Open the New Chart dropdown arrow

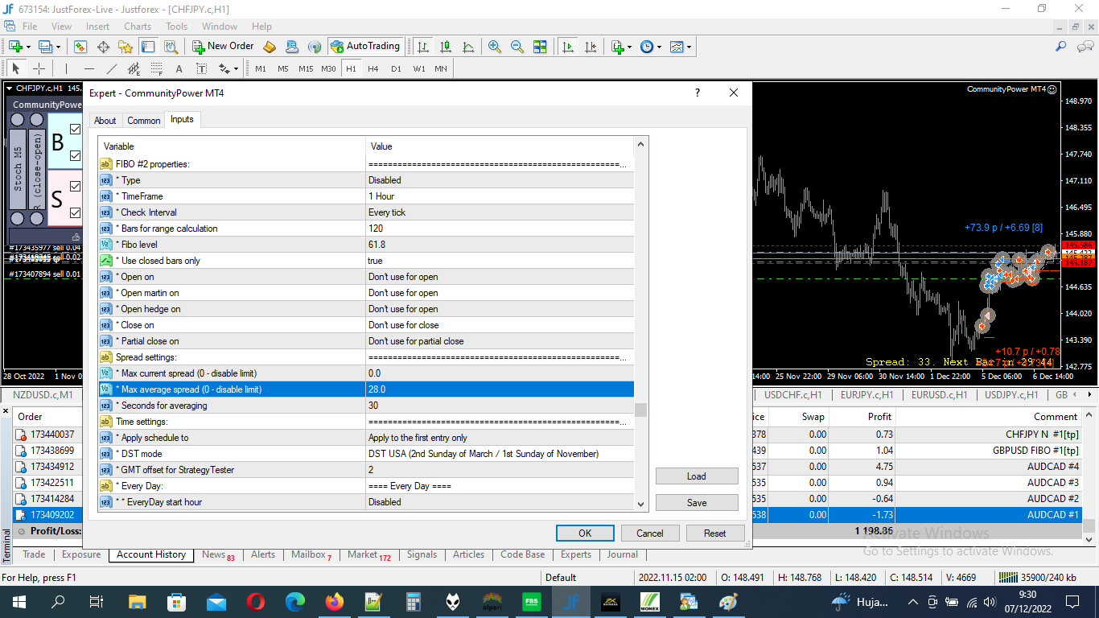click(x=28, y=47)
